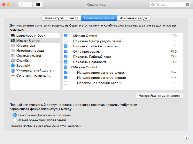The image size is (193, 144).
Task: Open help with the question mark button
Action: click(x=186, y=137)
